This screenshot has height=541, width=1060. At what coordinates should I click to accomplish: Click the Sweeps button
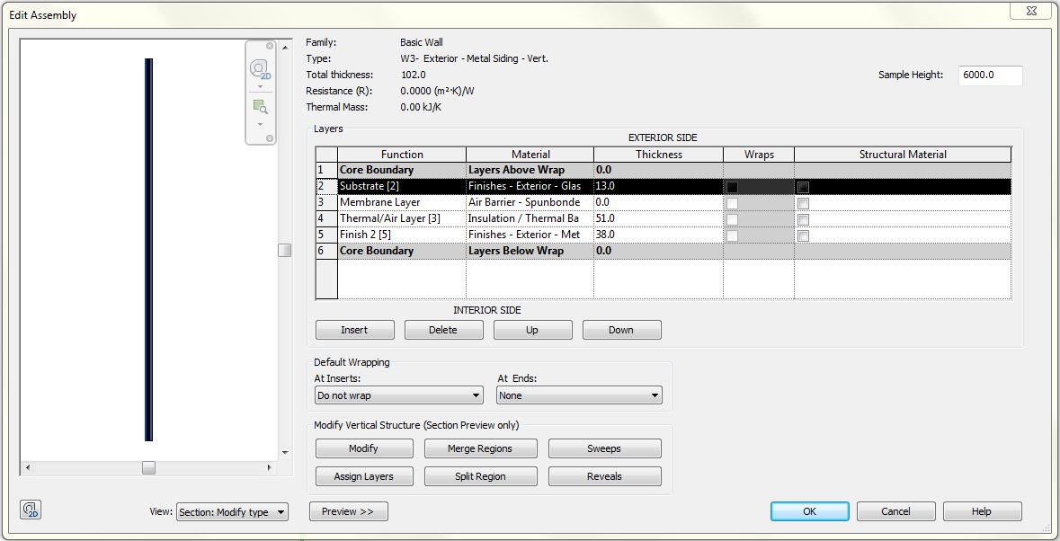tap(604, 448)
